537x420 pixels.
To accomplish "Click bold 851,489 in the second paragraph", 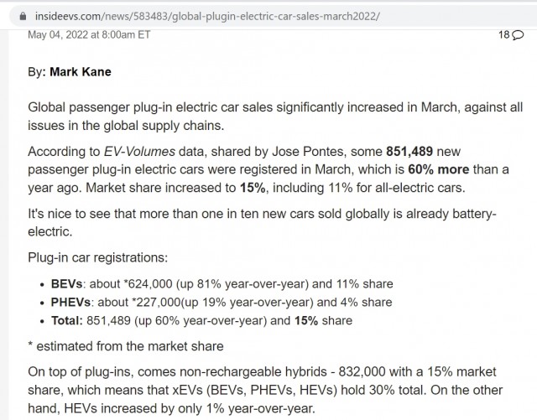I will pos(409,151).
